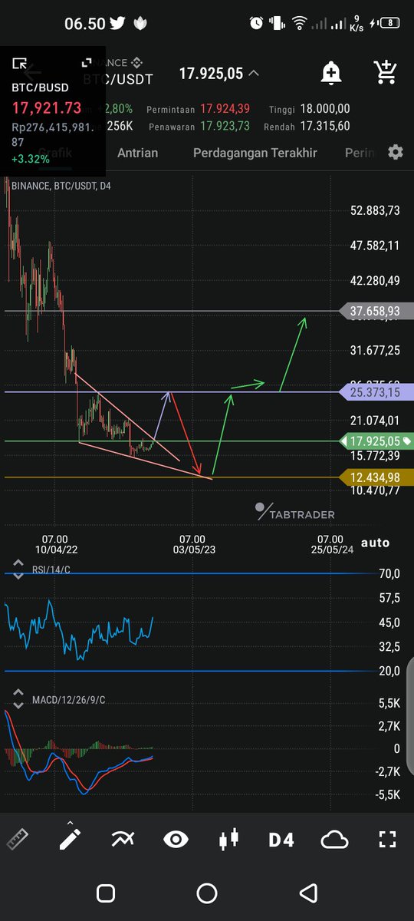This screenshot has height=921, width=414.
Task: Tap the battery indicator in status bar
Action: tap(389, 23)
